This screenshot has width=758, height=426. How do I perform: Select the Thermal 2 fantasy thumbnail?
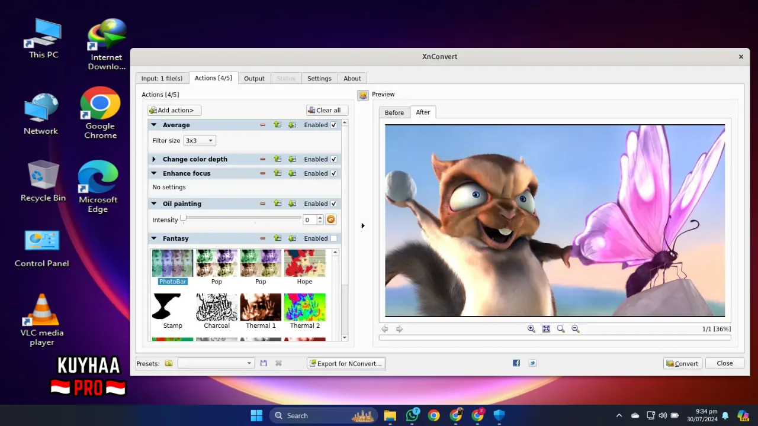coord(304,311)
